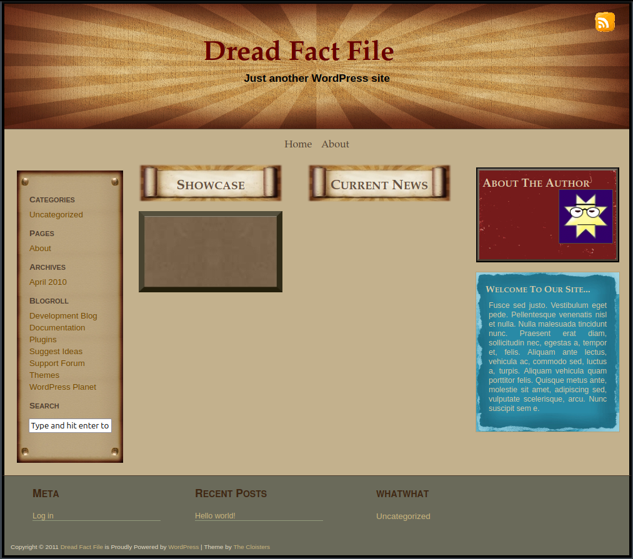Image resolution: width=633 pixels, height=559 pixels.
Task: Open the Themes blogroll link
Action: 44,375
